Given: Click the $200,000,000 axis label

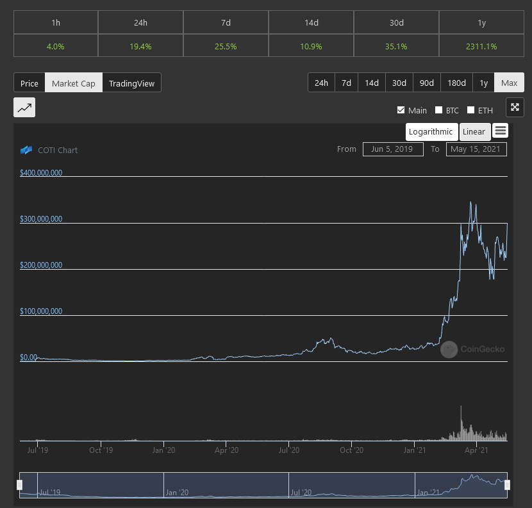Looking at the screenshot, I should (x=41, y=265).
